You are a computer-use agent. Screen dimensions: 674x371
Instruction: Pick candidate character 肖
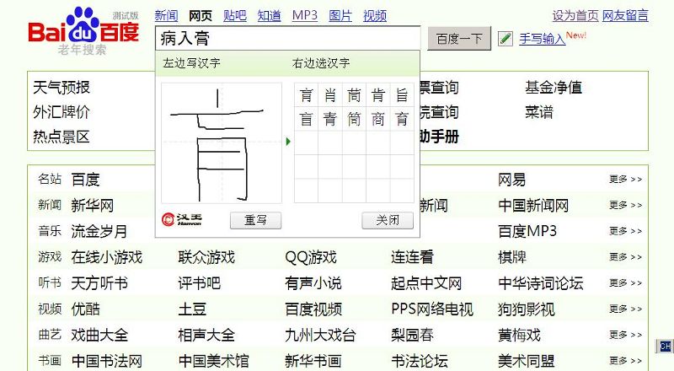[330, 95]
